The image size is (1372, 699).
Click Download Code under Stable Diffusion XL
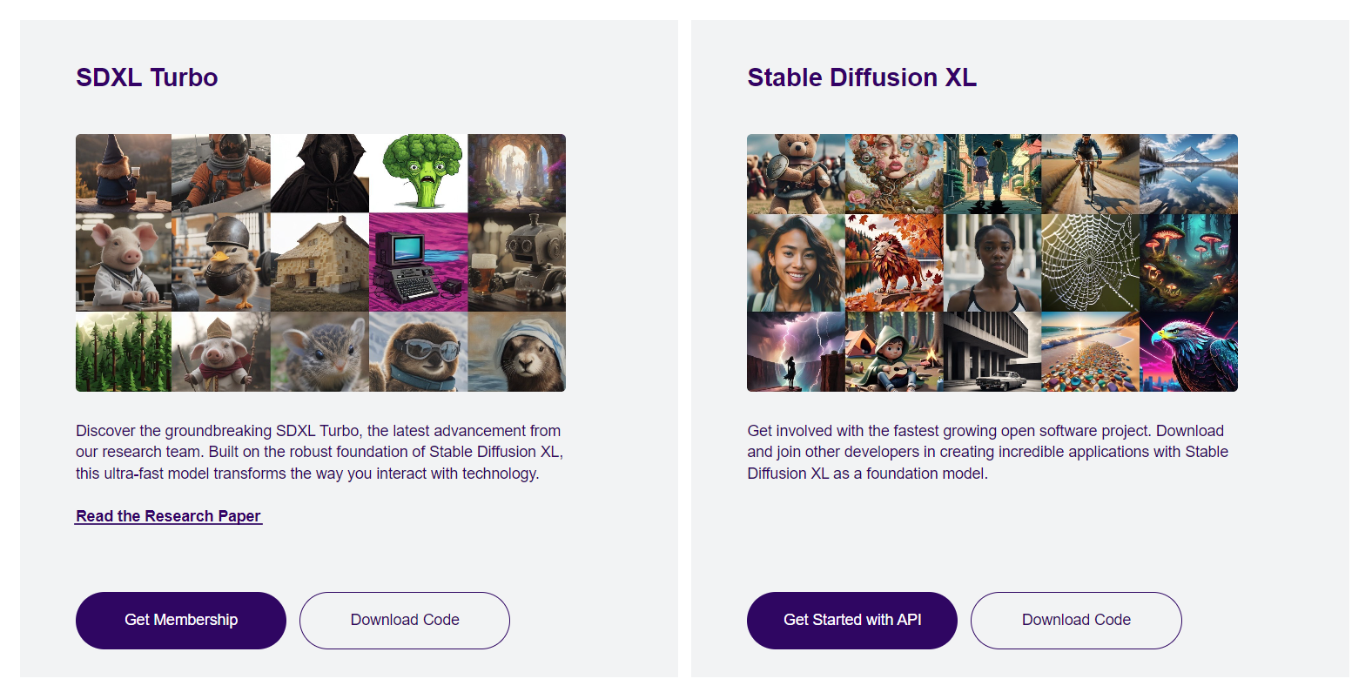[1076, 620]
